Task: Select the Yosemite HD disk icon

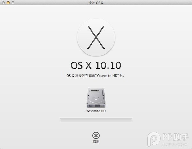Action: 96,98
